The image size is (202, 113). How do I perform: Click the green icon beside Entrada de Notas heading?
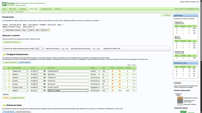click(x=4, y=105)
